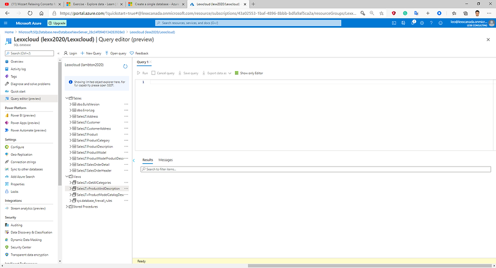Open Geo-Replication setting
The width and height of the screenshot is (496, 268).
21,154
